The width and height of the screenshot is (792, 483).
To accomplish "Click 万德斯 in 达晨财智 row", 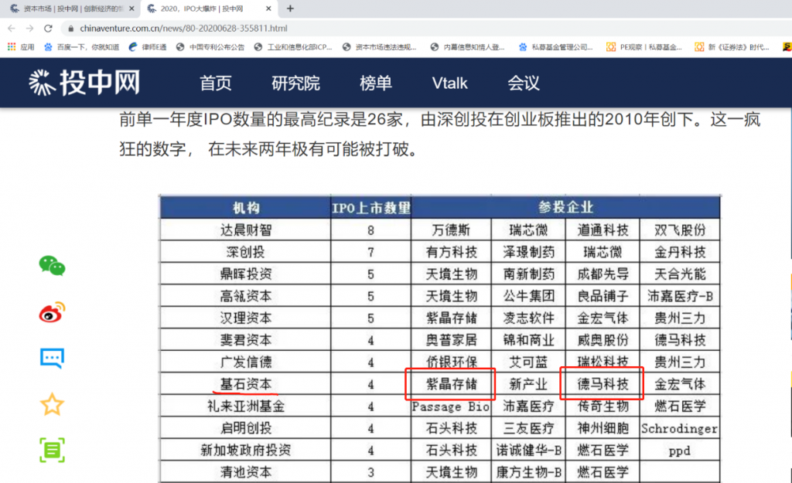I will [x=451, y=230].
